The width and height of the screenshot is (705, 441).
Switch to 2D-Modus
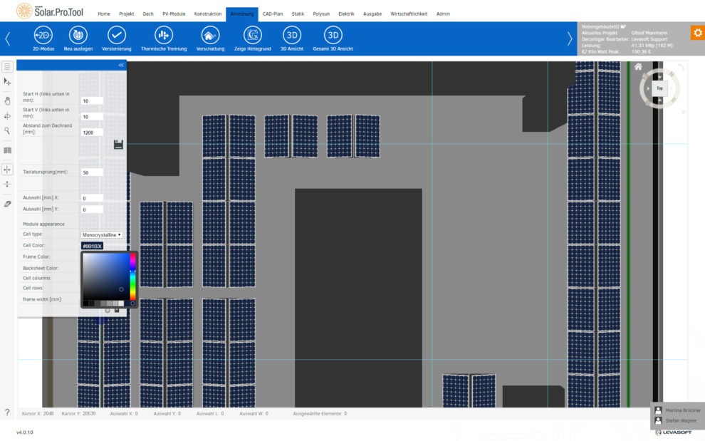[43, 36]
